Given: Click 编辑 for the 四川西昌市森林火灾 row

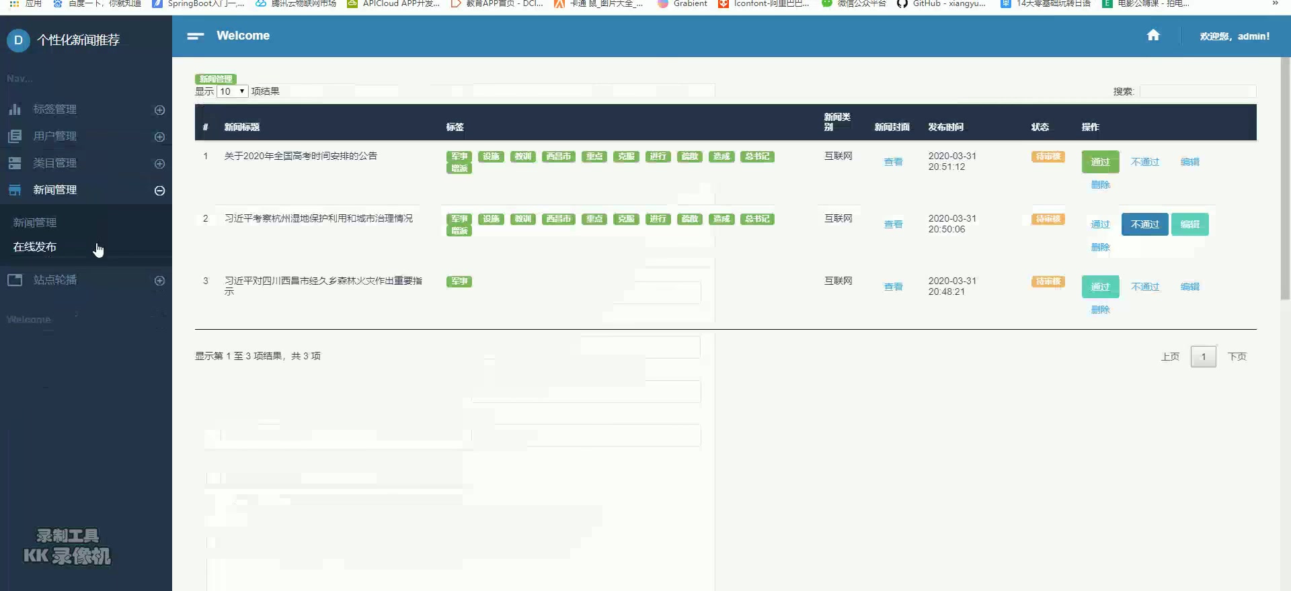Looking at the screenshot, I should tap(1189, 287).
